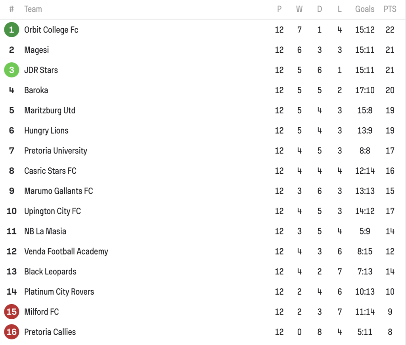Viewport: 406px width, 345px height.
Task: Open Maritzburg Utd team page
Action: (x=50, y=111)
